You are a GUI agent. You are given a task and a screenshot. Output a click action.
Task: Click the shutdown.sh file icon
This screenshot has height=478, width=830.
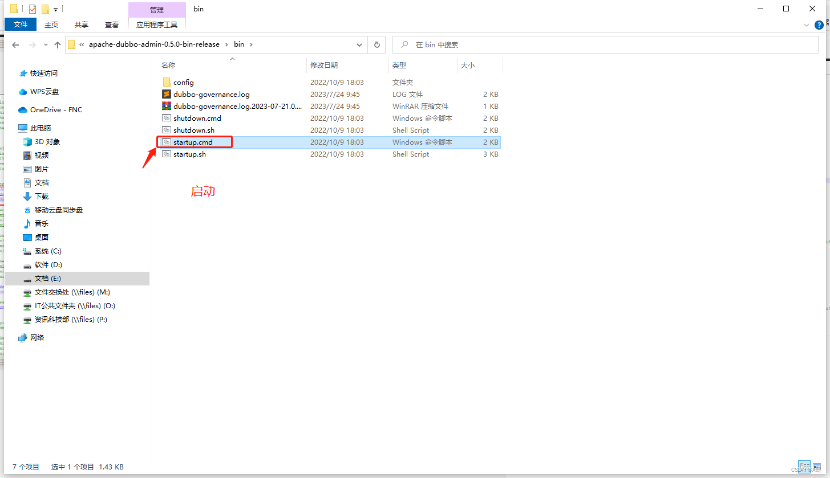point(167,130)
